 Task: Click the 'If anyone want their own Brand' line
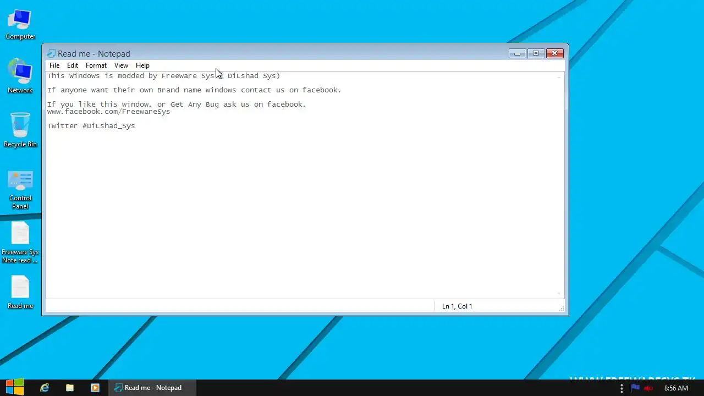[194, 90]
